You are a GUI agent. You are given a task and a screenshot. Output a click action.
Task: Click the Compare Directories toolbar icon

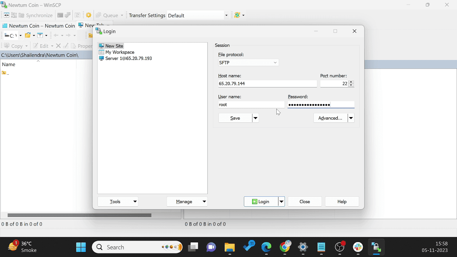6,15
